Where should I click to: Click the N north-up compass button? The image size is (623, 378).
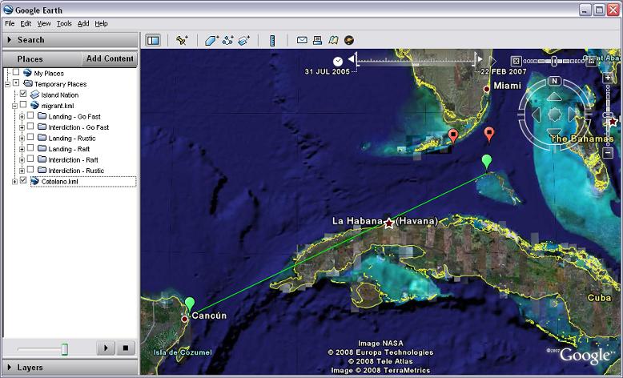555,81
